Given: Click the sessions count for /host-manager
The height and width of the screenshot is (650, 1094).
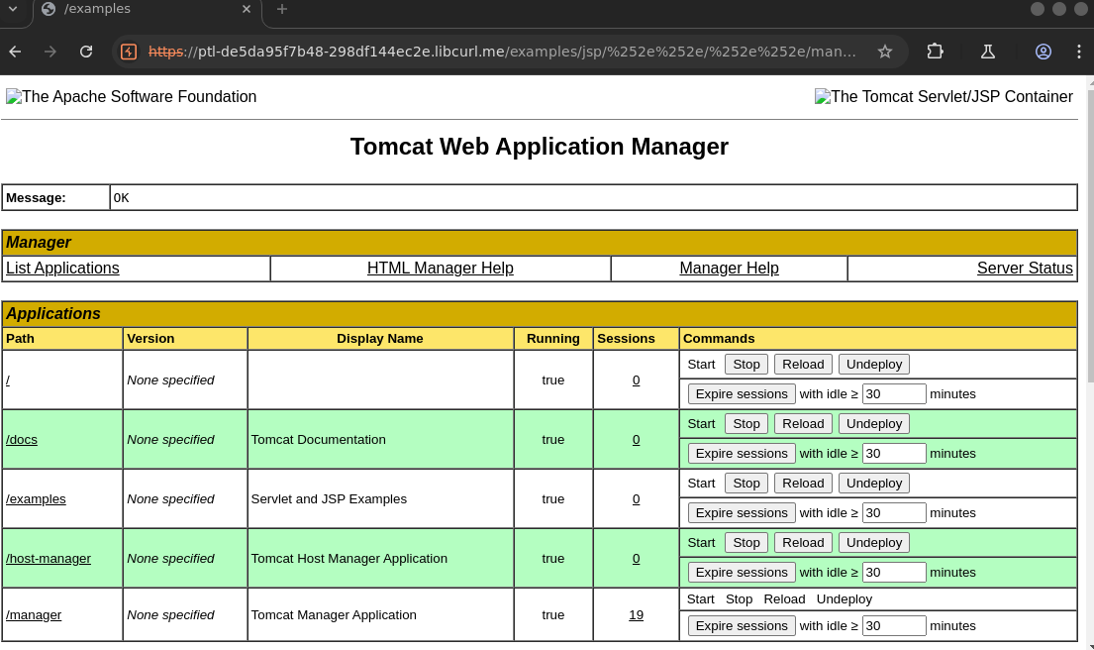Looking at the screenshot, I should (x=636, y=558).
